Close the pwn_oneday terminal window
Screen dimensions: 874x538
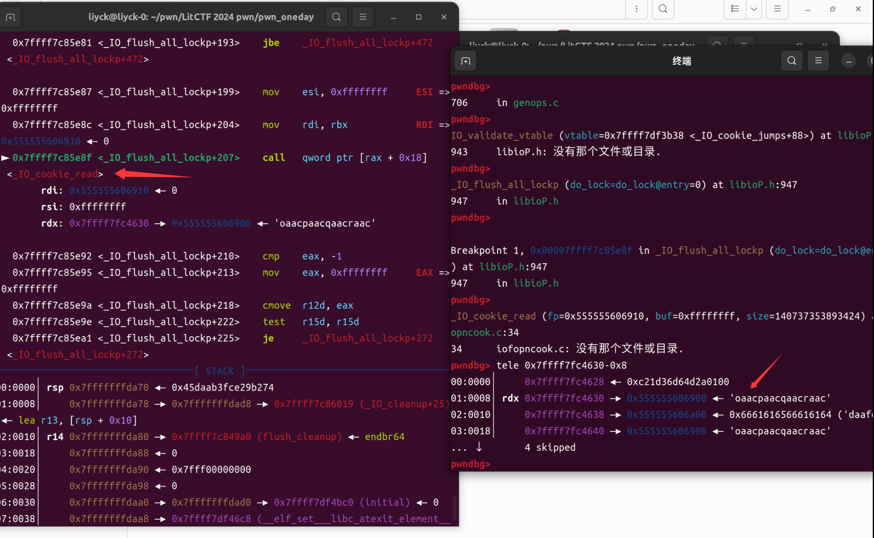click(444, 17)
